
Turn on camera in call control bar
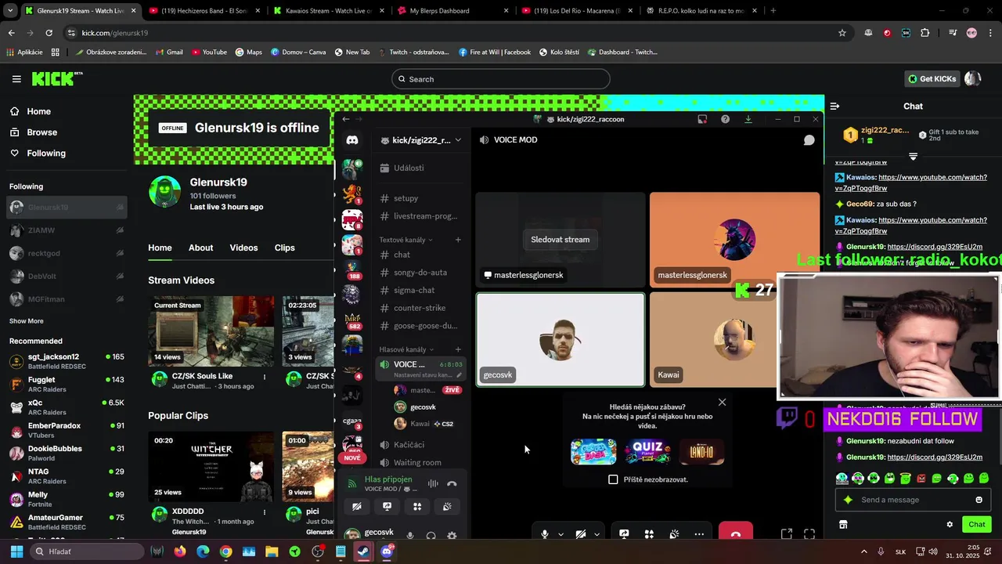point(581,534)
